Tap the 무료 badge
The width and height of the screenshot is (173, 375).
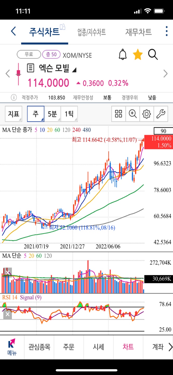tap(29, 55)
